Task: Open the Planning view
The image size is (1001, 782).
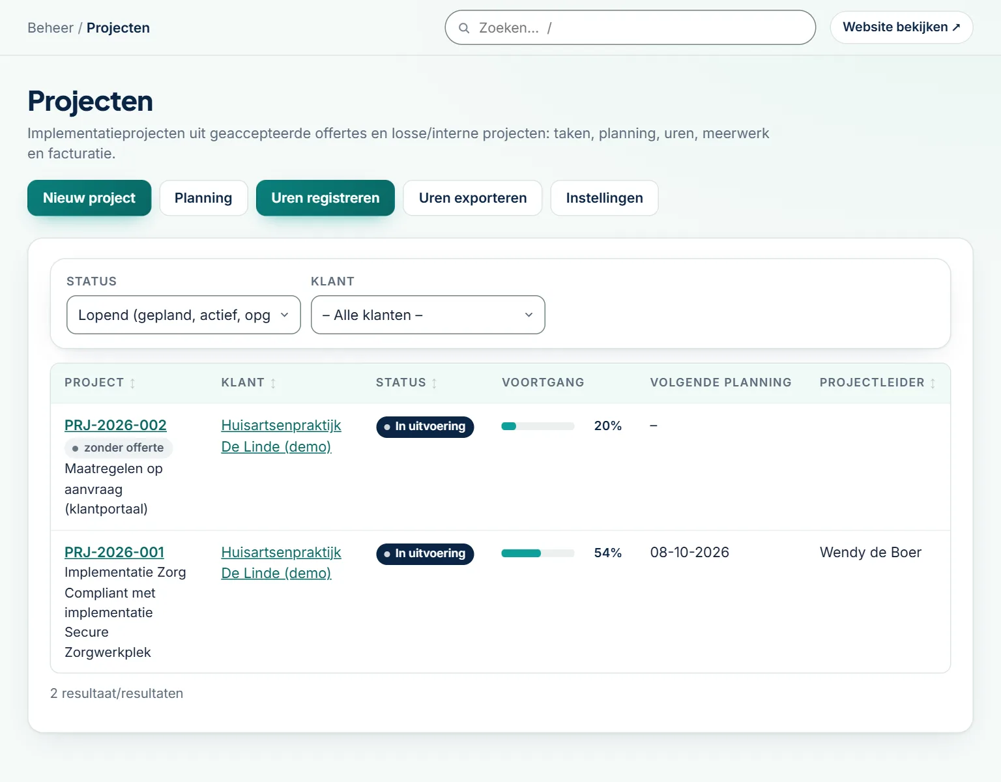Action: click(203, 198)
